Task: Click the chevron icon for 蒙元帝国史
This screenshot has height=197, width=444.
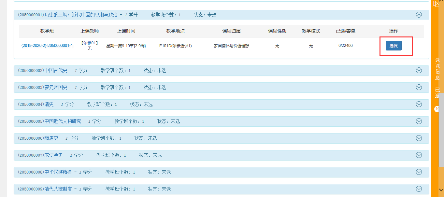Action: [x=419, y=87]
